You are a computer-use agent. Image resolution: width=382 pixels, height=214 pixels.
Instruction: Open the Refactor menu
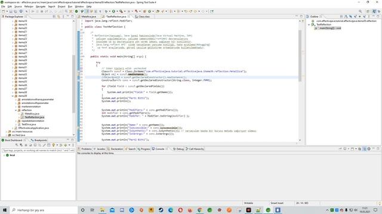click(x=29, y=7)
